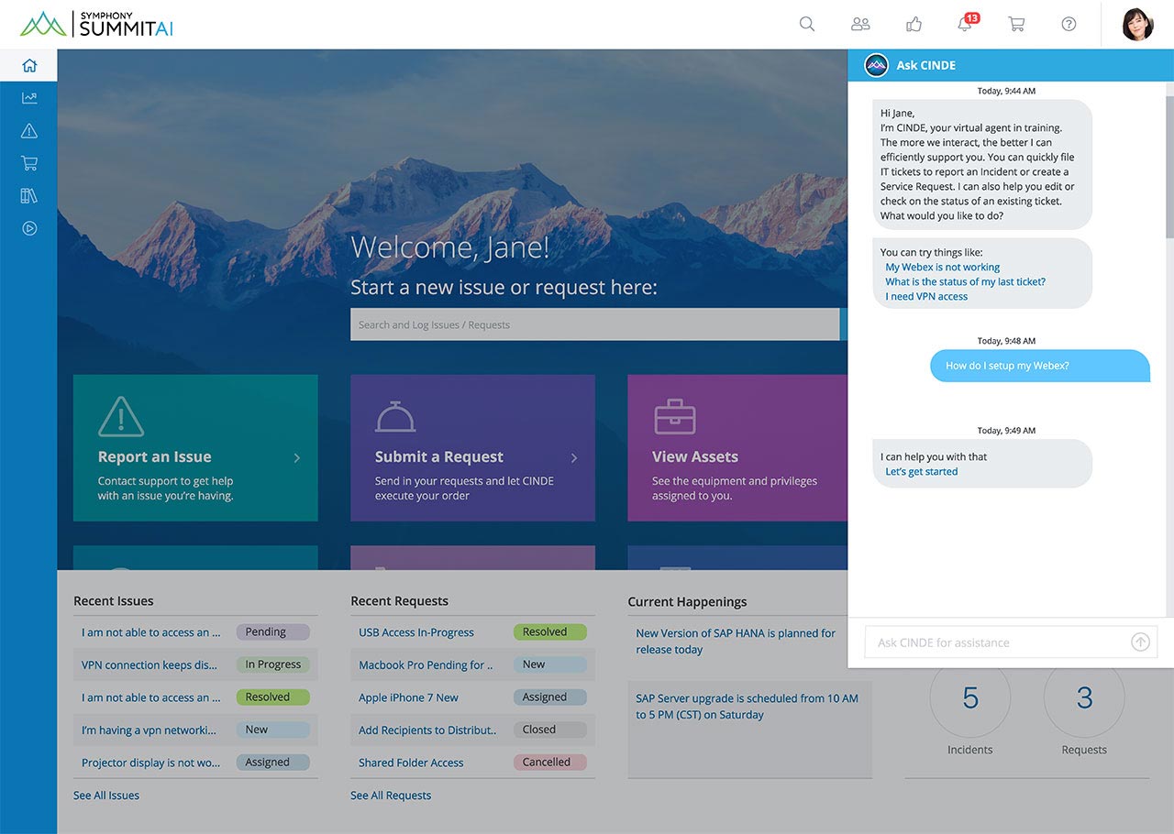Click chevron on Submit a Request card

point(574,458)
